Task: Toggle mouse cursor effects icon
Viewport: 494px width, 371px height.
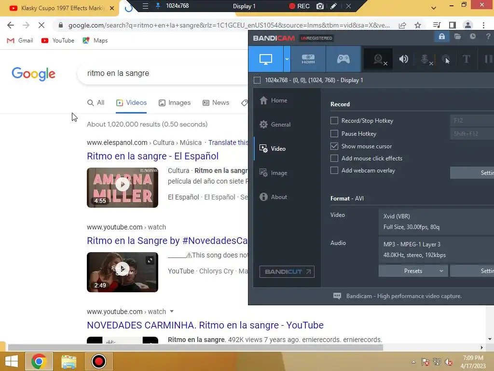Action: (x=446, y=59)
